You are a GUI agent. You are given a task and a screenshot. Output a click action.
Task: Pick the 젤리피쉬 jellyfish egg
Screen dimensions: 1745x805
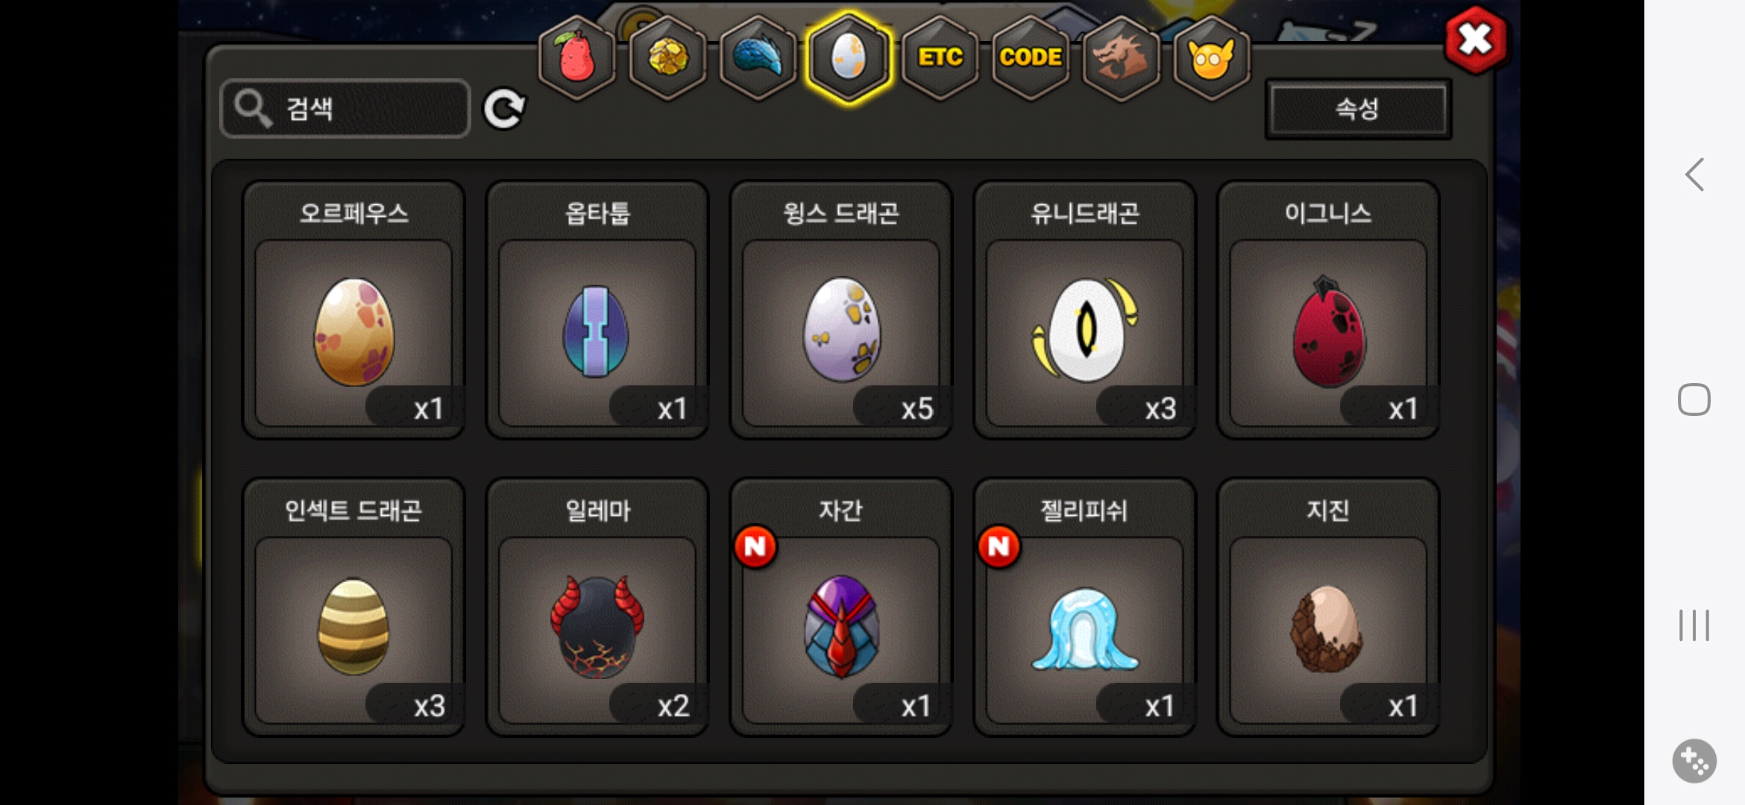tap(1084, 607)
